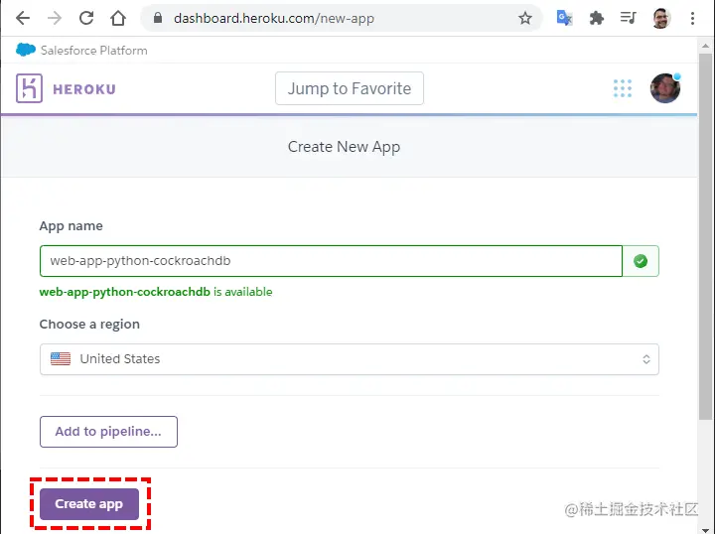Go to the browser home page icon
The height and width of the screenshot is (534, 715).
pos(118,18)
